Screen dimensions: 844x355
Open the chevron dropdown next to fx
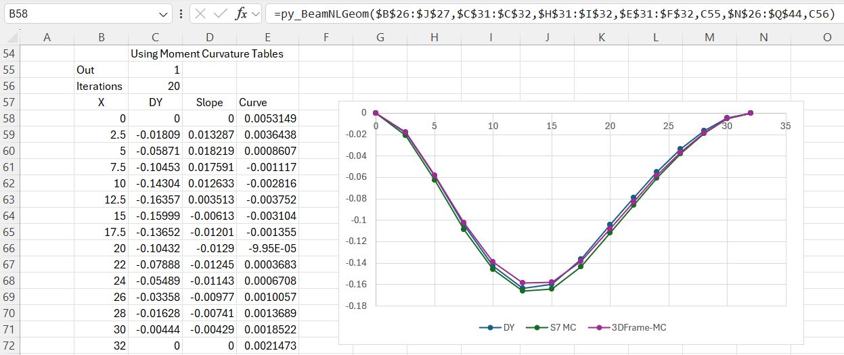click(x=256, y=14)
